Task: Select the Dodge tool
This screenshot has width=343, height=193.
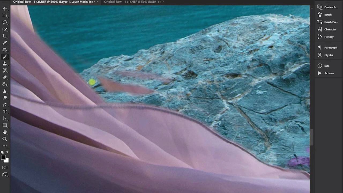Action: tap(5, 98)
